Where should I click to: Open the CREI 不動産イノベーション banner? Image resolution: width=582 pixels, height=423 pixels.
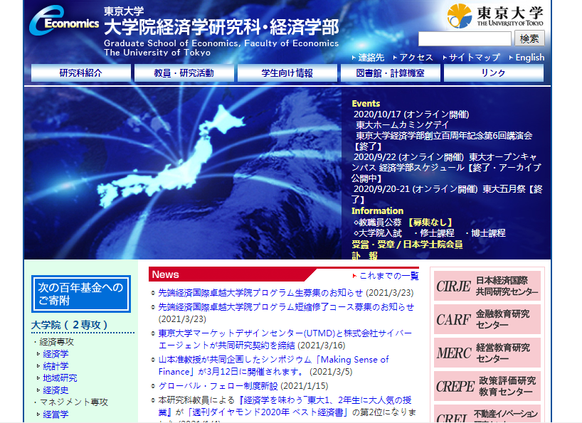[x=487, y=414]
